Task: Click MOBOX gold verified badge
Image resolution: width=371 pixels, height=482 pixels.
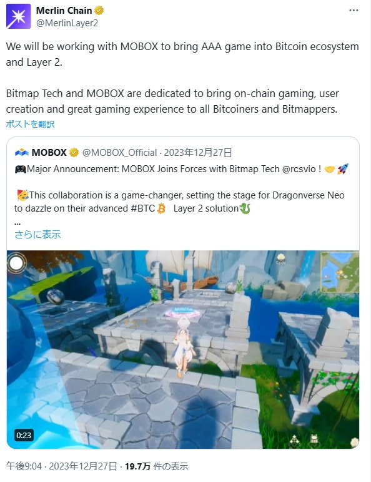Action: tap(74, 153)
